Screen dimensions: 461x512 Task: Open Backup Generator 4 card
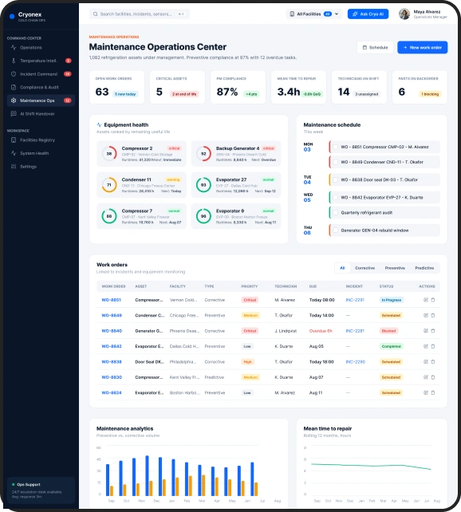pyautogui.click(x=236, y=153)
